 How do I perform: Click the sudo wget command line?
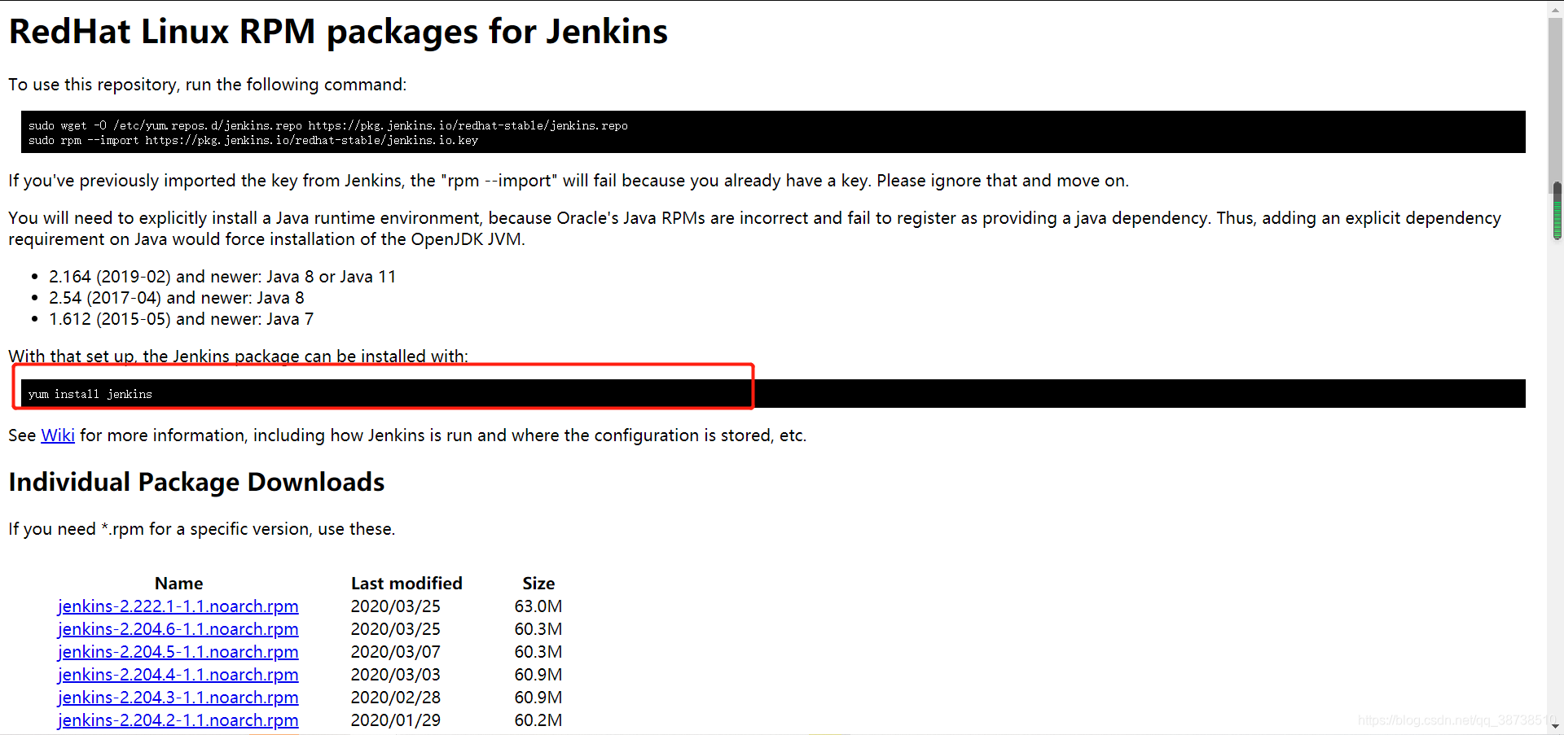click(328, 125)
